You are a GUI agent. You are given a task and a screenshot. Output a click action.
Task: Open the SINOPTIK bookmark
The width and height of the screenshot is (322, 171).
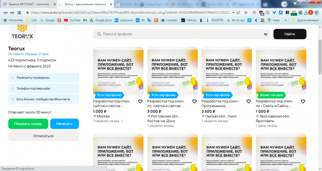pyautogui.click(x=215, y=20)
